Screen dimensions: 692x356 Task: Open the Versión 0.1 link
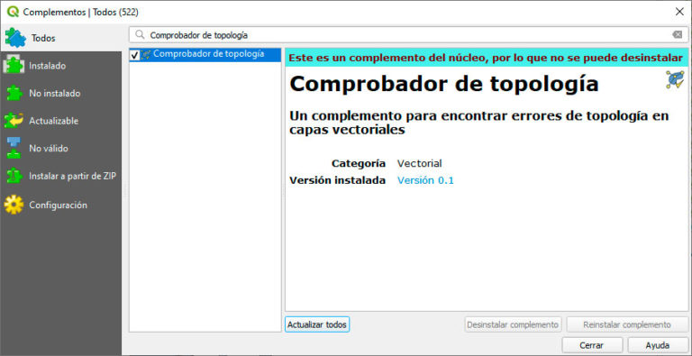click(x=425, y=180)
